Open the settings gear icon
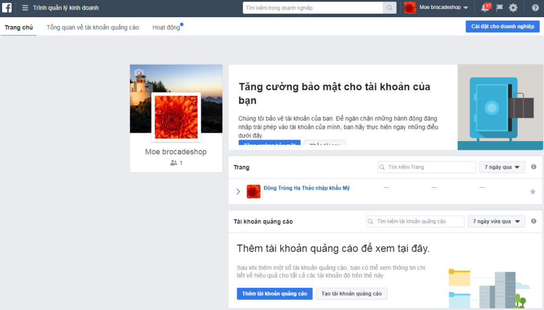The width and height of the screenshot is (544, 310). (513, 7)
